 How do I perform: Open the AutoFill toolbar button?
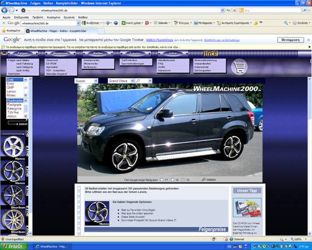[234, 23]
